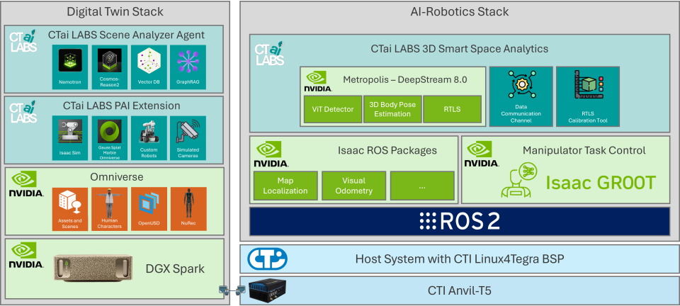This screenshot has height=306, width=680.
Task: Click the Digital Twin Stack heading
Action: (115, 12)
